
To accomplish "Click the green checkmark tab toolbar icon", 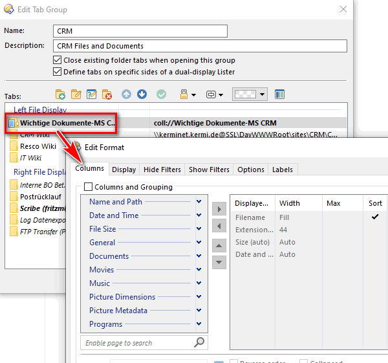I will click(161, 94).
